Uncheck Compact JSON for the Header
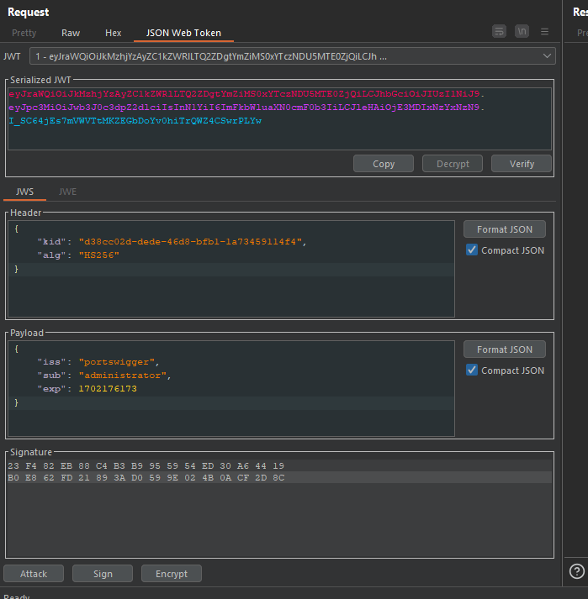The image size is (588, 599). [472, 250]
